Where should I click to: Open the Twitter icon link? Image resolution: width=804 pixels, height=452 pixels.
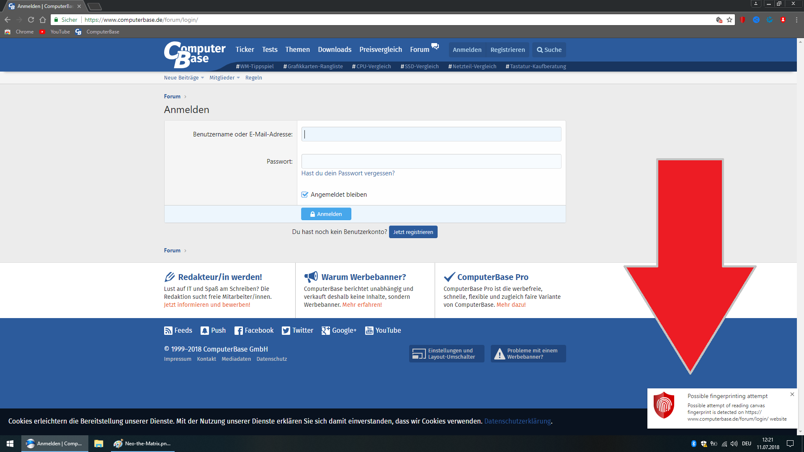click(x=286, y=331)
